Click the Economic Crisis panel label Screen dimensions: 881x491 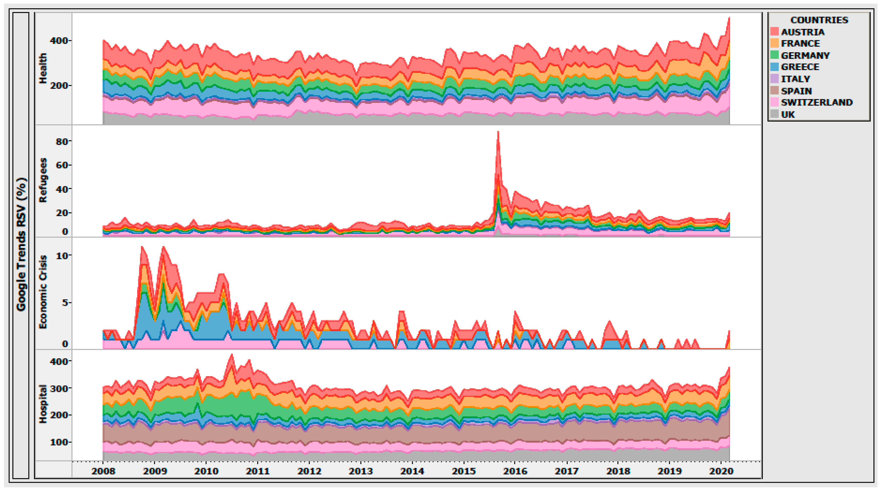(43, 292)
